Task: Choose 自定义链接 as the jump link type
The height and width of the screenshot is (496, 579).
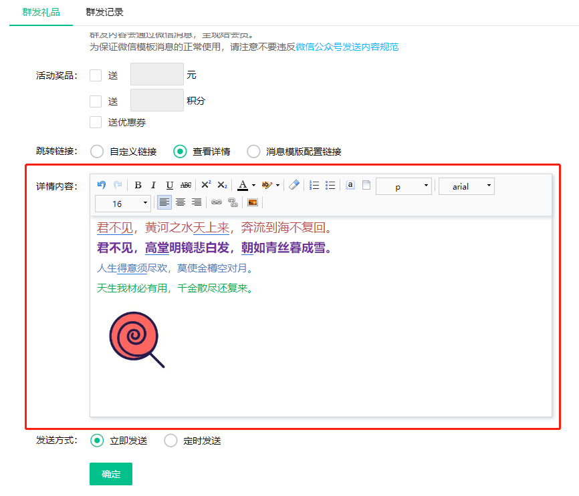Action: tap(96, 152)
